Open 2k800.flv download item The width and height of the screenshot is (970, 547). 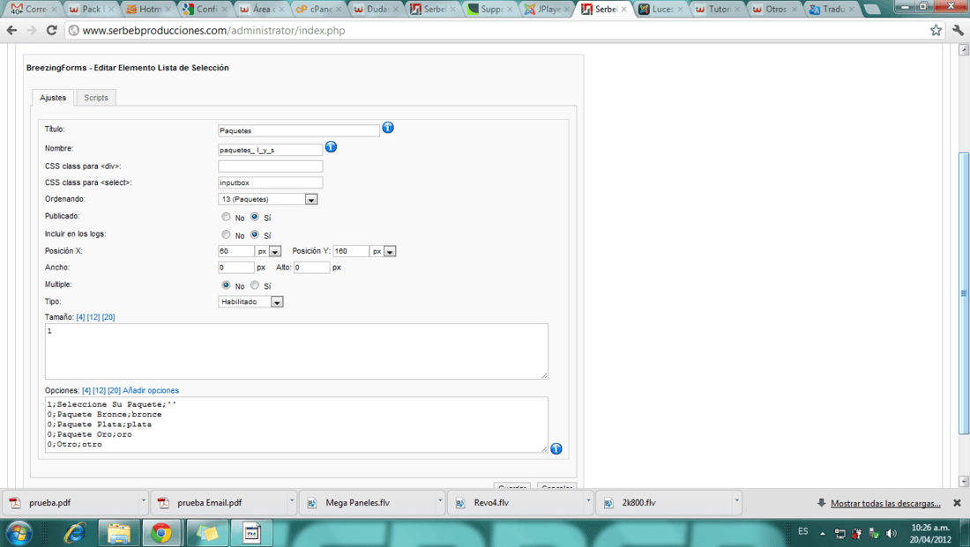(667, 502)
